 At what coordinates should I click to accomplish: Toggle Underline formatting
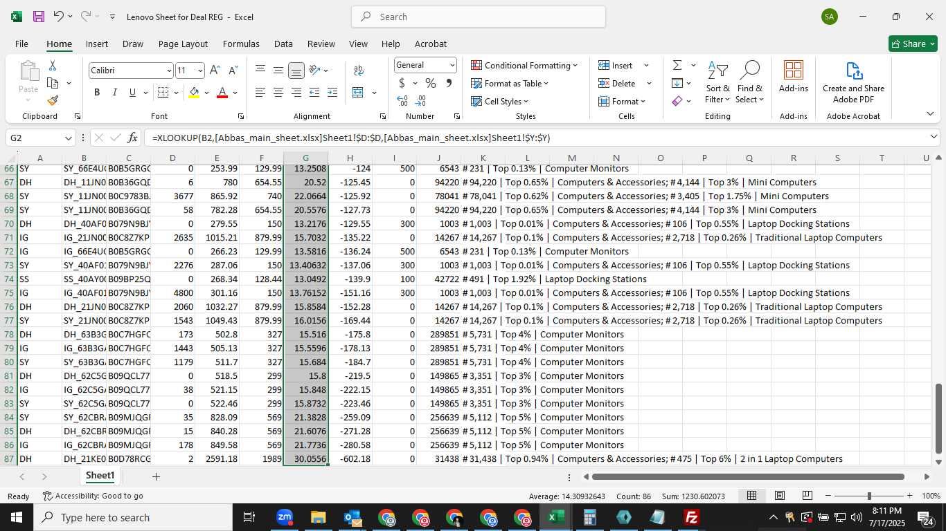[x=132, y=92]
